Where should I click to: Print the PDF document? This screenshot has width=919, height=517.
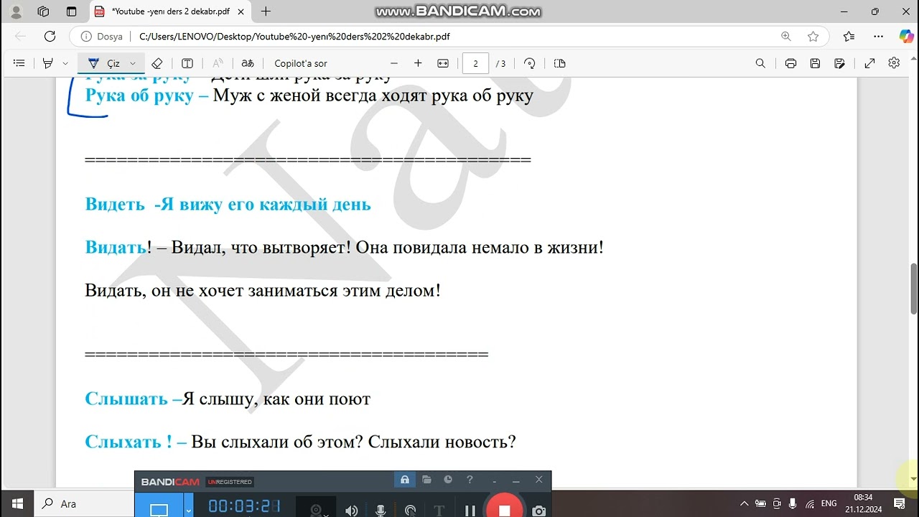[x=790, y=63]
